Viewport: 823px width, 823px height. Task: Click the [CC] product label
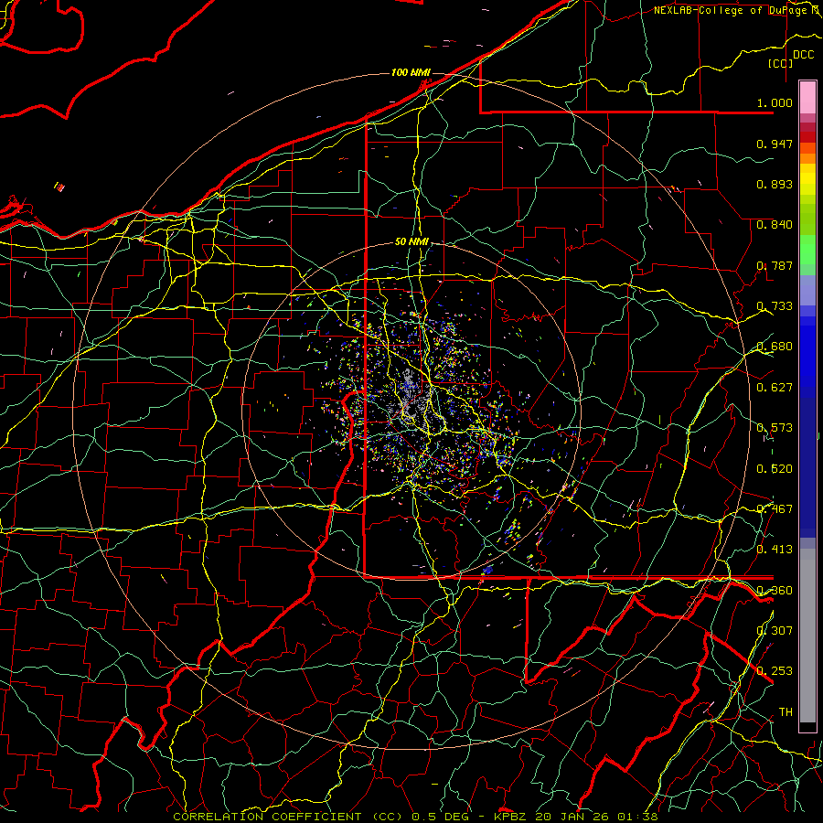coord(780,63)
